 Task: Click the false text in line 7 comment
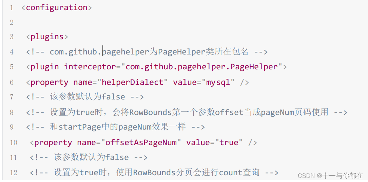pos(113,97)
